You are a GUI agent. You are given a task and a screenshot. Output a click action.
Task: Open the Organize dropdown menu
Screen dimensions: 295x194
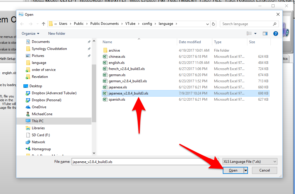30,34
